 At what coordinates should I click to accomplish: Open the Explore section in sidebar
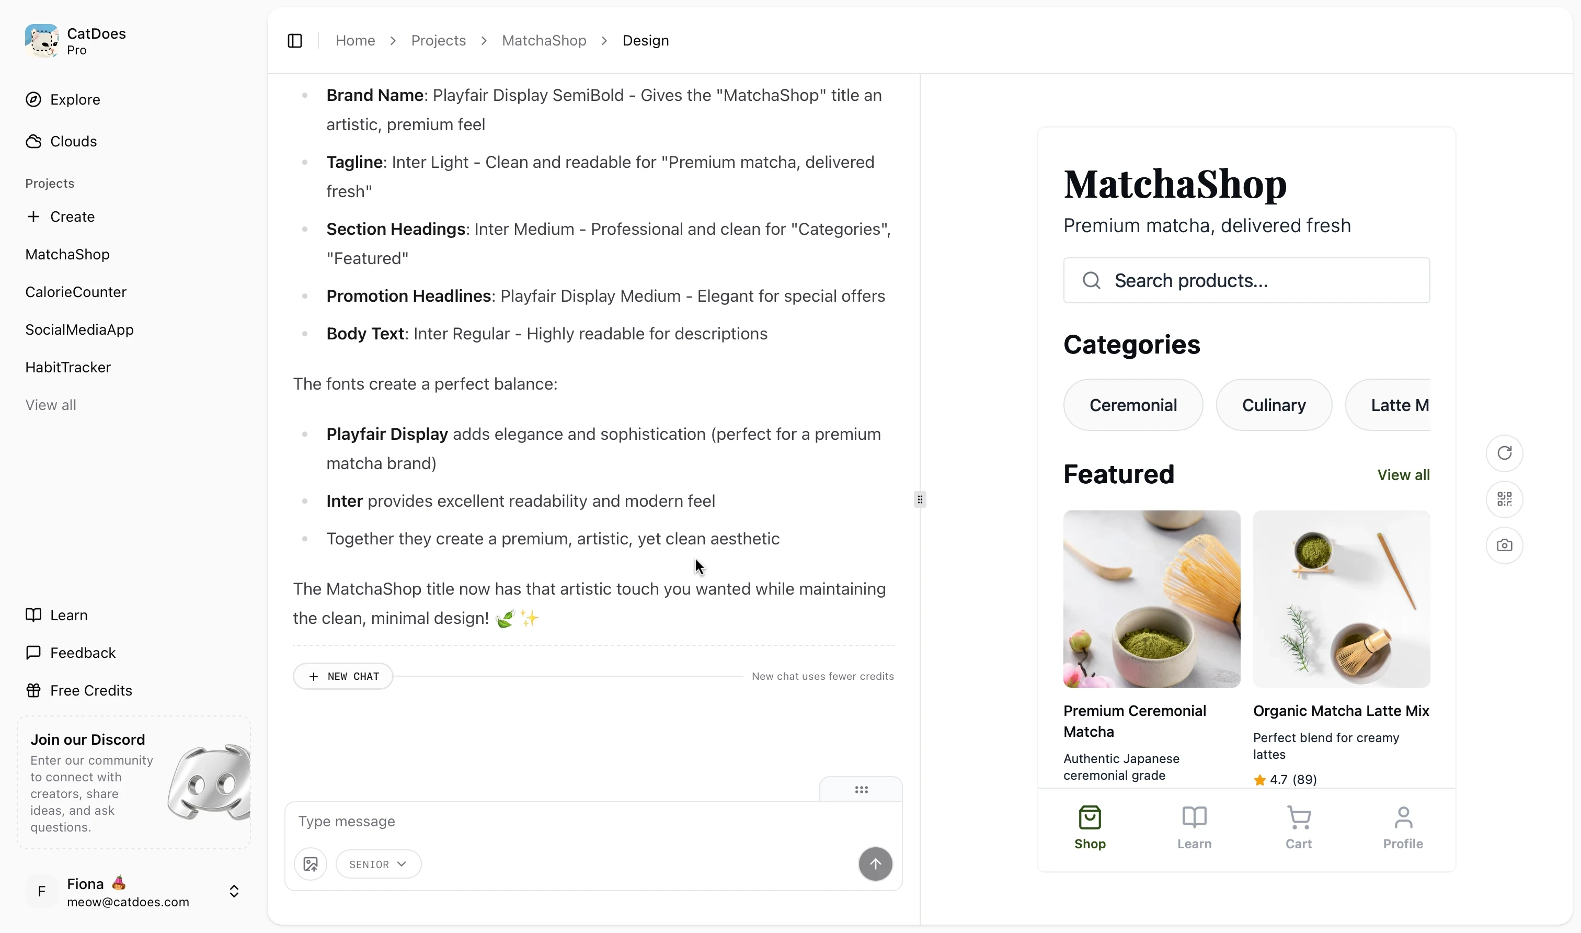coord(75,99)
